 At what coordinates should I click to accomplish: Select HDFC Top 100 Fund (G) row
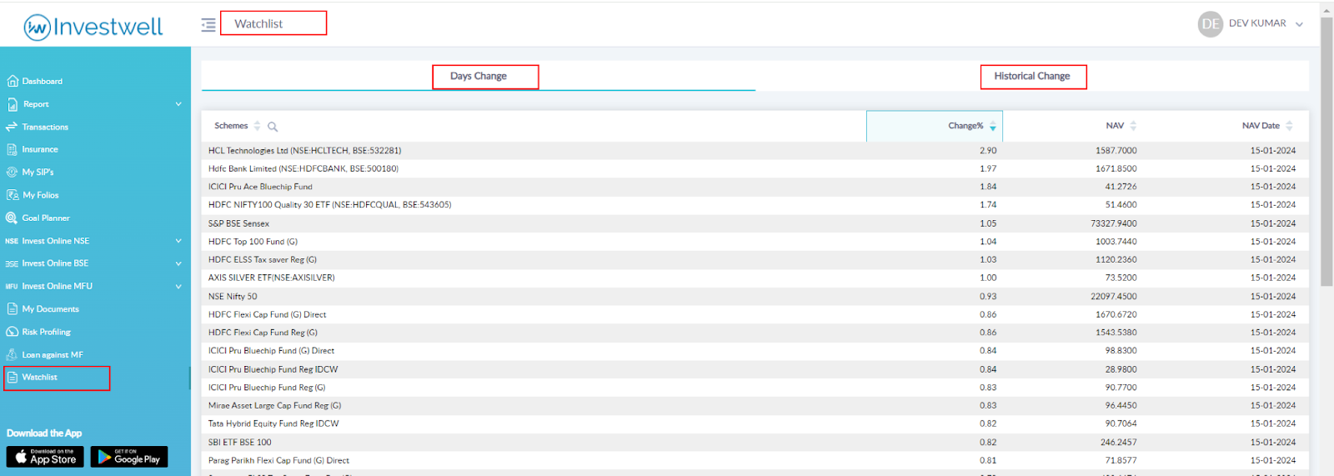click(x=755, y=242)
